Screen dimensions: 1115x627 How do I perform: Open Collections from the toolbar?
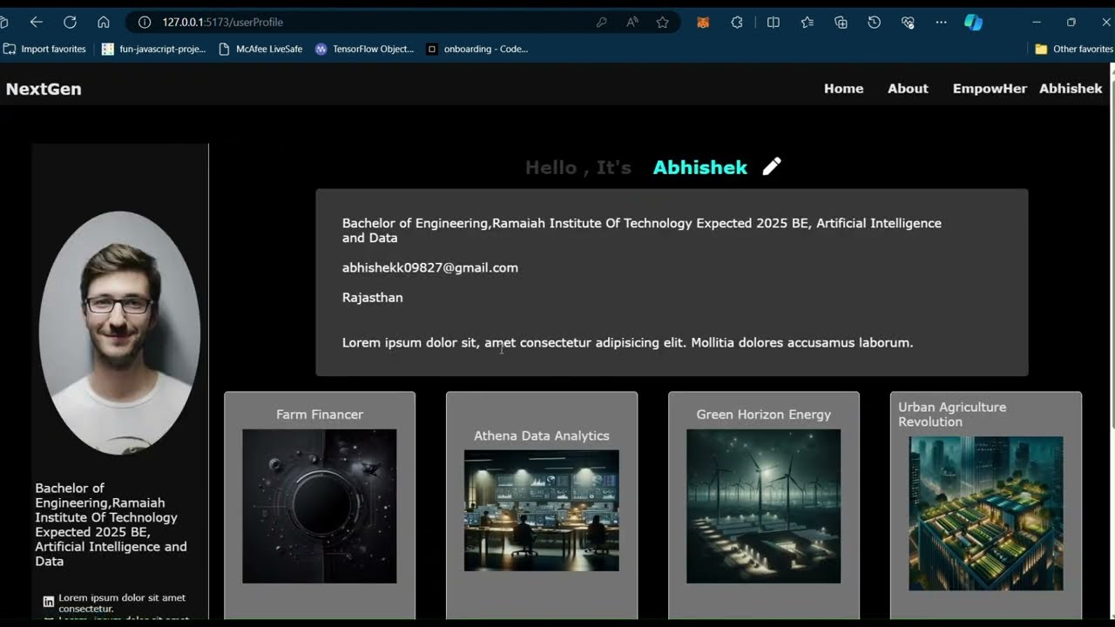pos(840,22)
